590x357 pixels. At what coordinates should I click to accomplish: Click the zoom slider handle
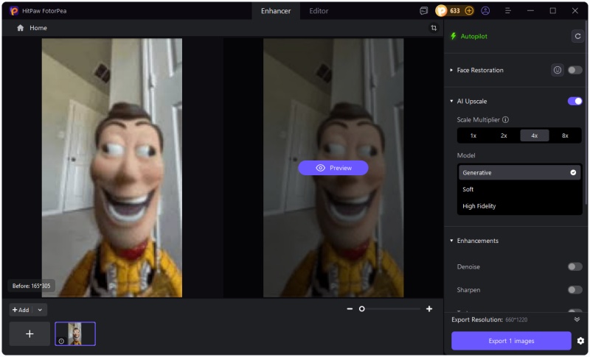point(361,309)
